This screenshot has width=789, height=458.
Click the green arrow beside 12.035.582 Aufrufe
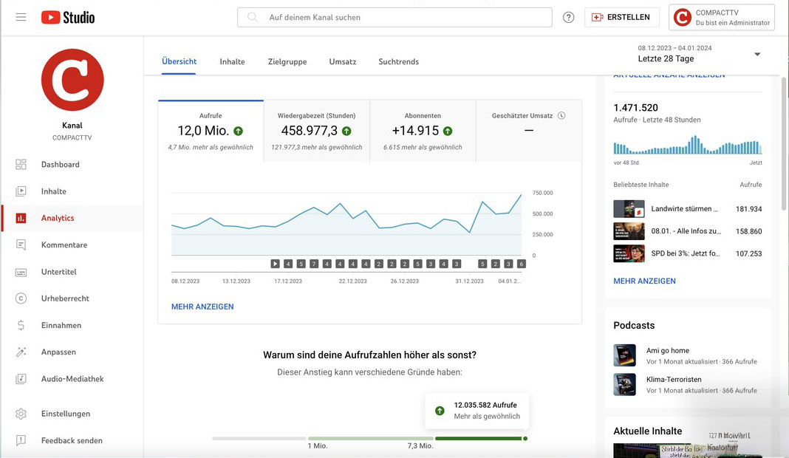440,411
